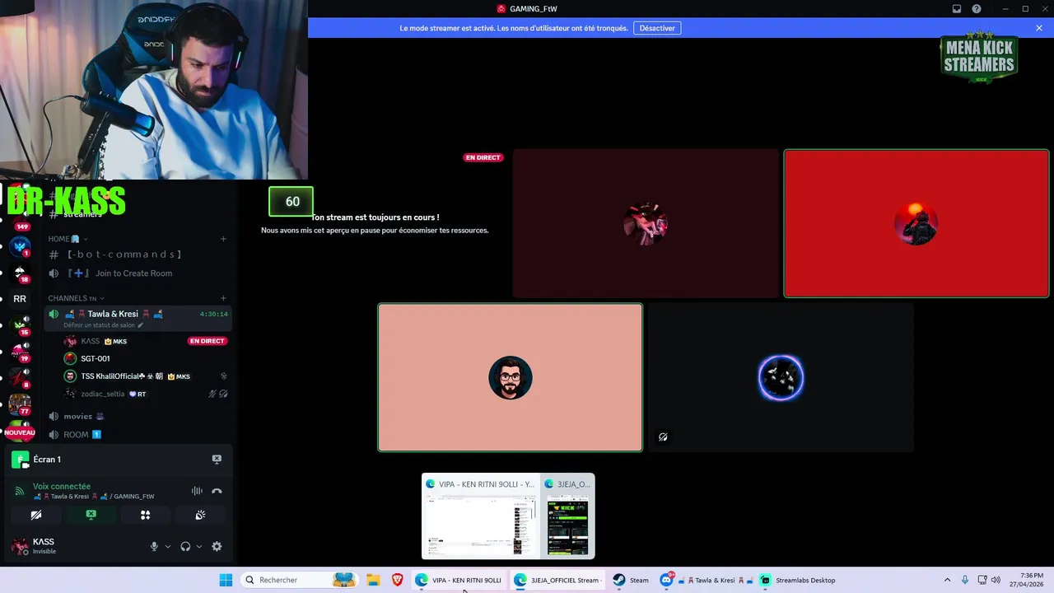Screen dimensions: 1054x593
Task: Click the Rechercher taskbar search box
Action: 299,580
